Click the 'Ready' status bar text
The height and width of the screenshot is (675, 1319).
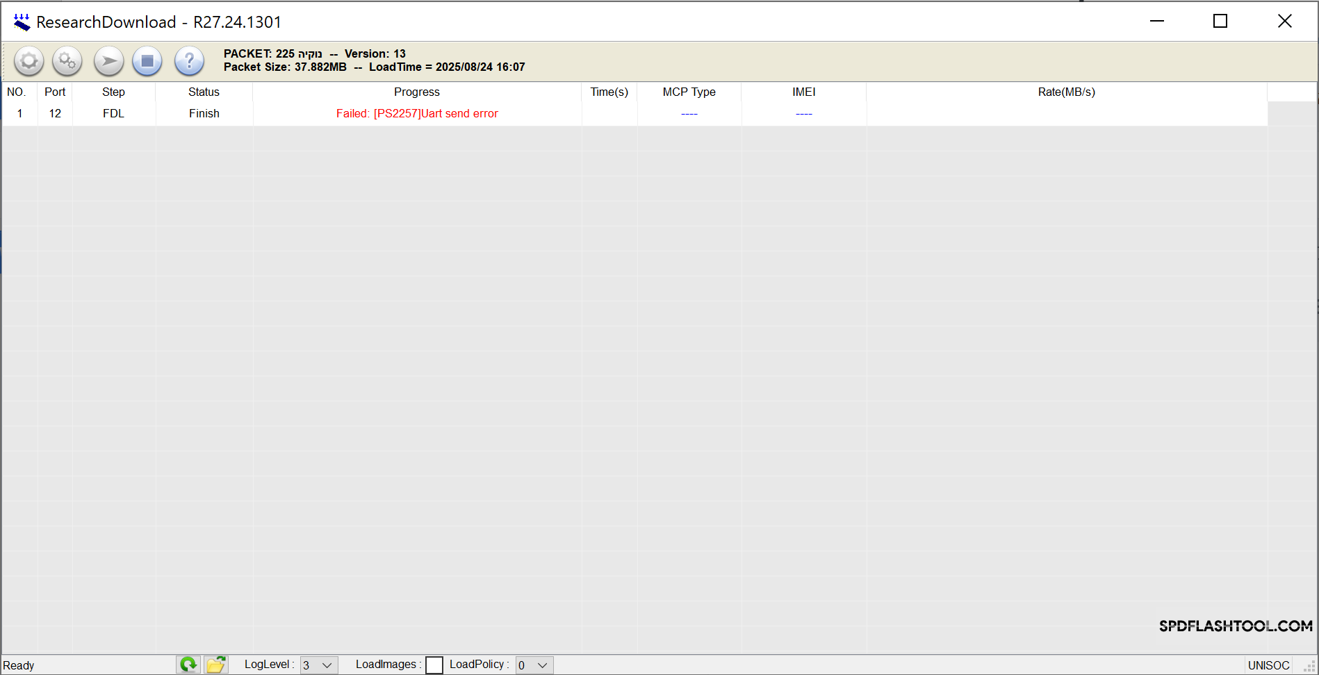coord(19,665)
